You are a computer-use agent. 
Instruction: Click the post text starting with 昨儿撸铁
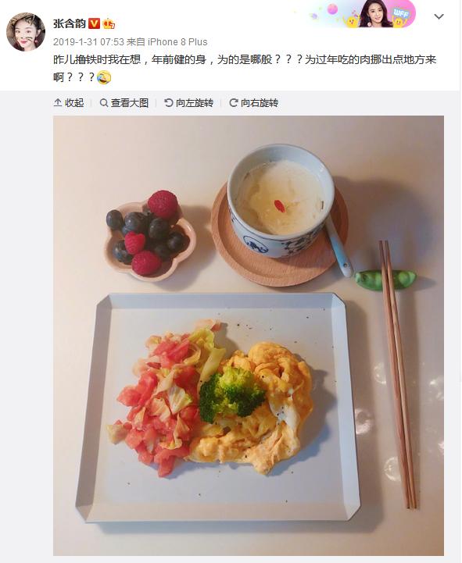coord(245,68)
